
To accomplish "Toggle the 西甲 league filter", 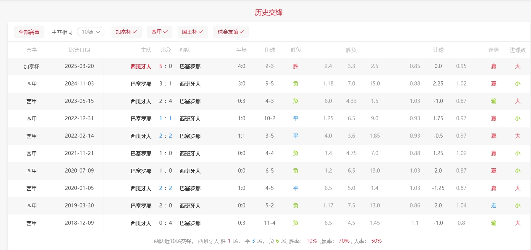I will click(x=159, y=32).
